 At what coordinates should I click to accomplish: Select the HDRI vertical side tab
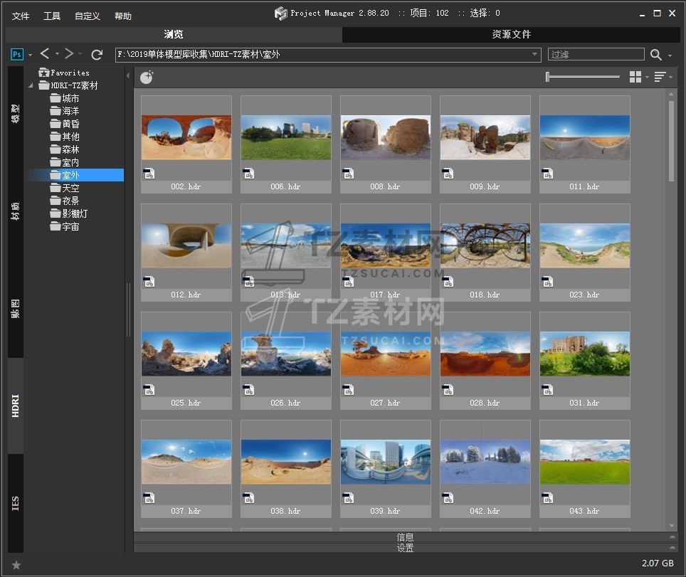[x=16, y=406]
